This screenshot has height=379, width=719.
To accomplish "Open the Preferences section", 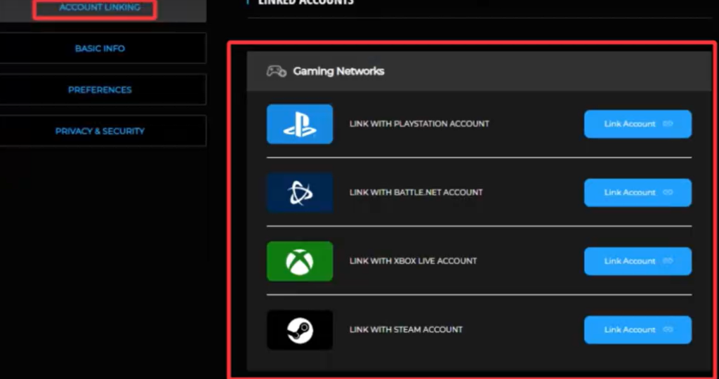I will pyautogui.click(x=100, y=90).
